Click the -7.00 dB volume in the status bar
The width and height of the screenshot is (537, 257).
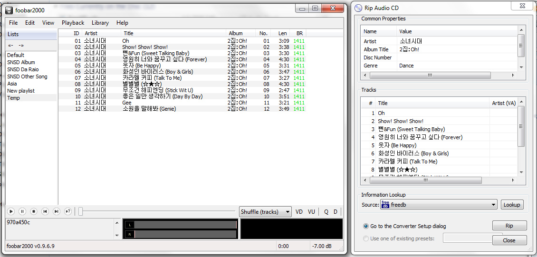point(322,246)
